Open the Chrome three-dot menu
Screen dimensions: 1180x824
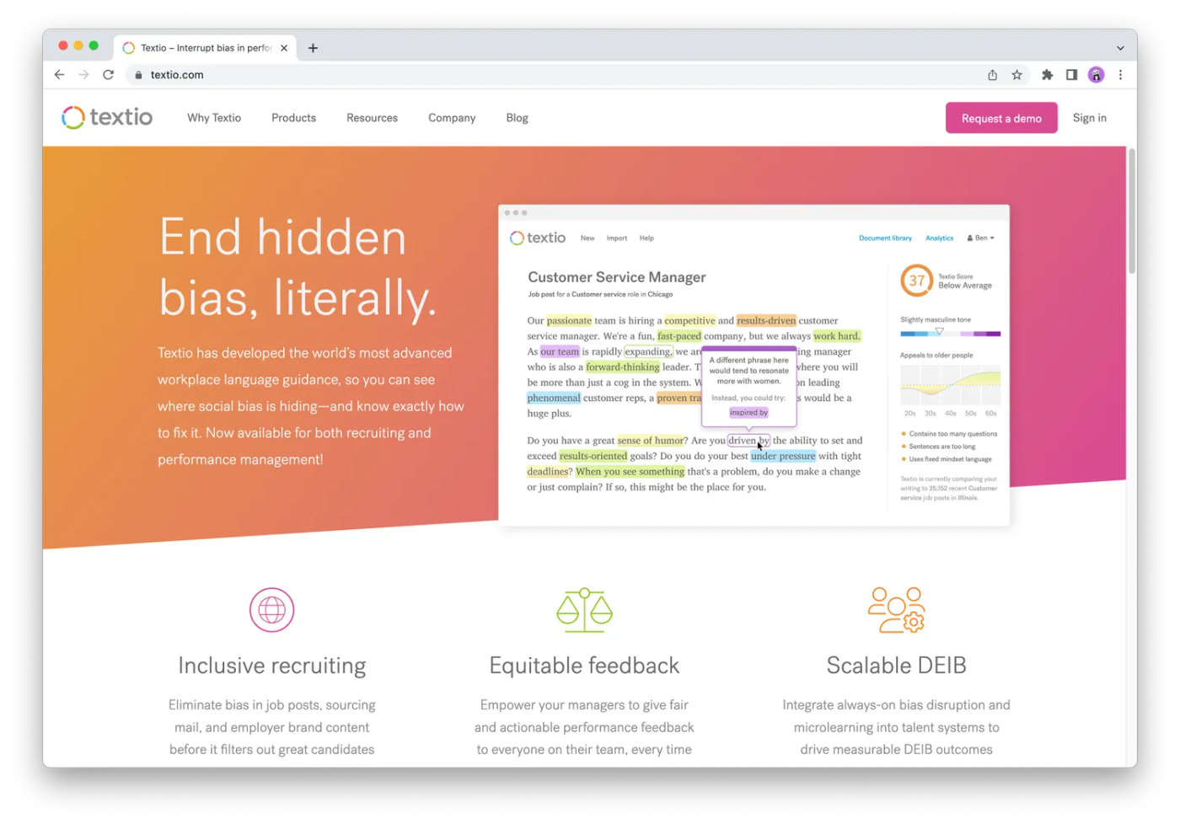click(x=1120, y=75)
